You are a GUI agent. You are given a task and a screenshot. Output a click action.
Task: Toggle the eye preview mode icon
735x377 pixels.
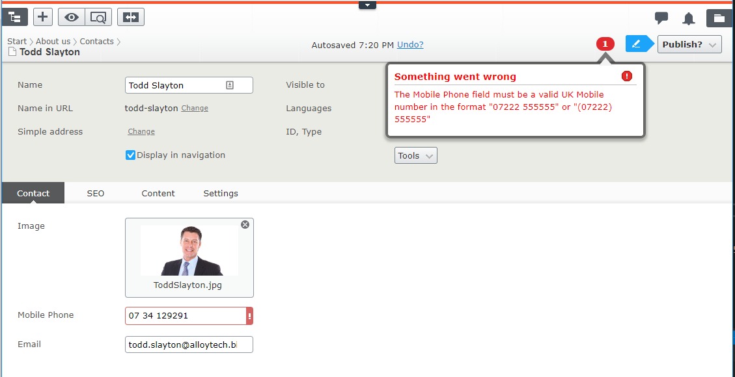[x=71, y=18]
